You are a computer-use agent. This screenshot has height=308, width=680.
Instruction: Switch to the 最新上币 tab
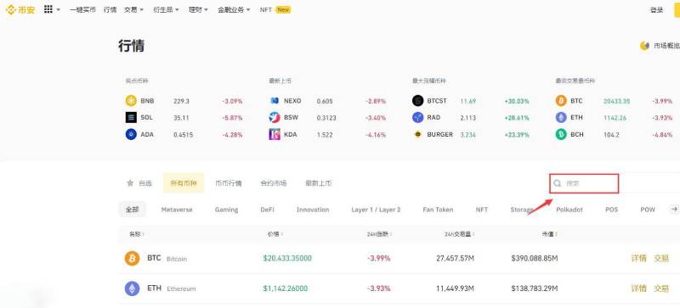click(319, 183)
